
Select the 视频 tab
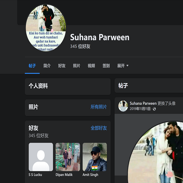[91, 66]
